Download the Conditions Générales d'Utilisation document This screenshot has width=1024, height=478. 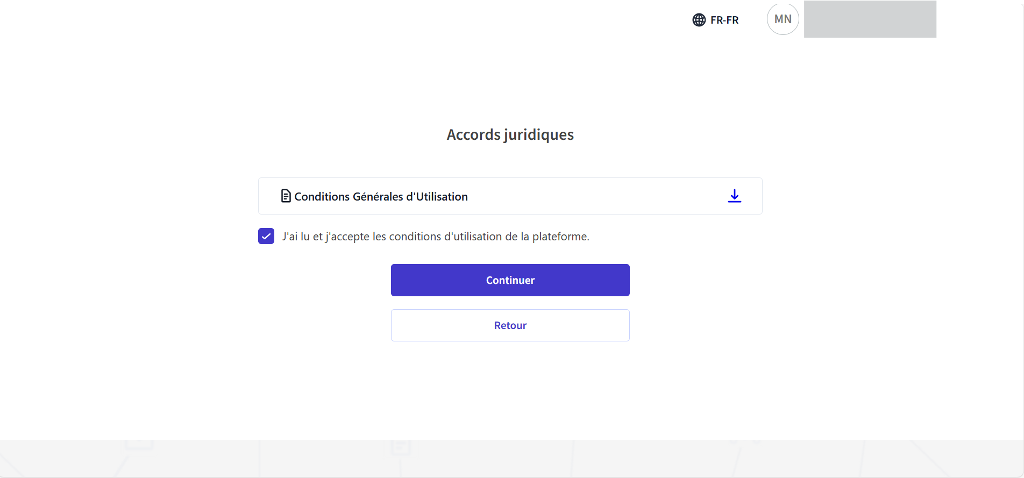pyautogui.click(x=734, y=196)
